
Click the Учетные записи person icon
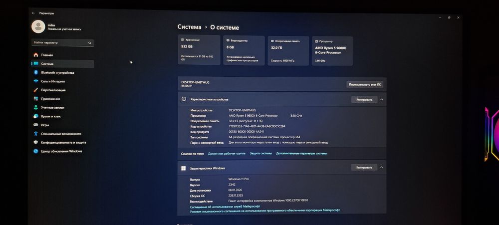[36, 108]
